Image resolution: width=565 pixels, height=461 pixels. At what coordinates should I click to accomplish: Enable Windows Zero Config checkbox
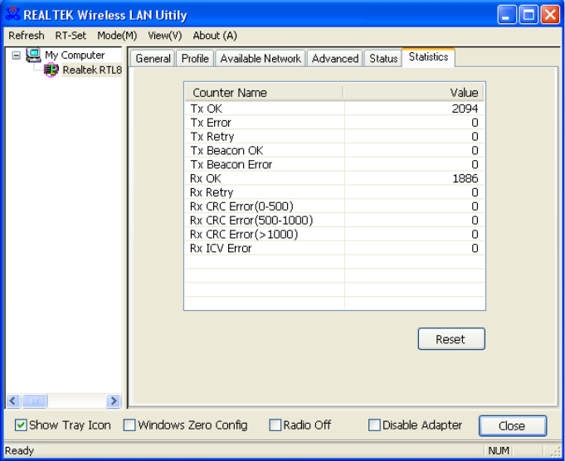129,425
